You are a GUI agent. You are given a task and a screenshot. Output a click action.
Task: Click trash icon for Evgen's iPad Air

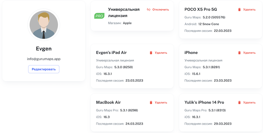[x=151, y=53]
